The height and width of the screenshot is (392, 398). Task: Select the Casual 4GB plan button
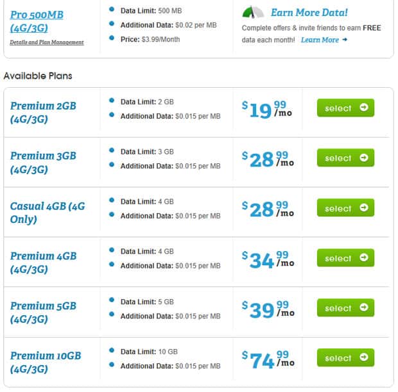pos(345,208)
